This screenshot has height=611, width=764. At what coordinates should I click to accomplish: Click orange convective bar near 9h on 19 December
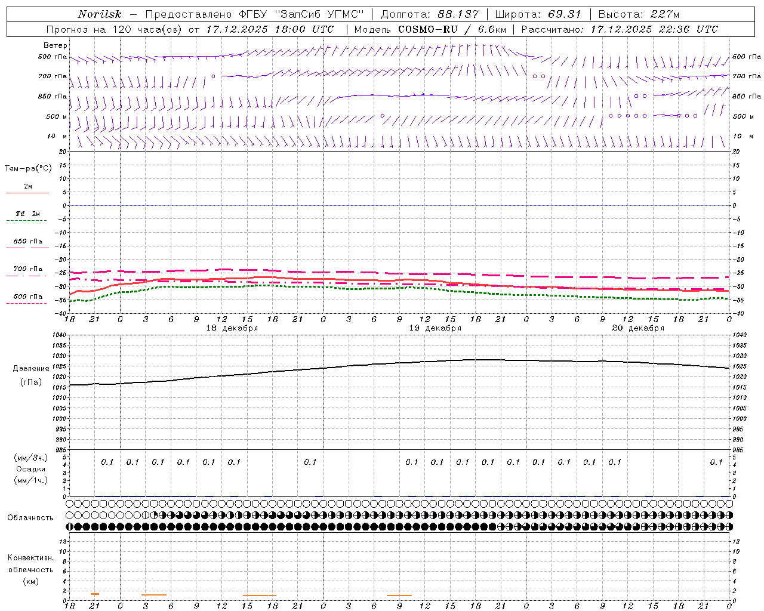pos(399,595)
